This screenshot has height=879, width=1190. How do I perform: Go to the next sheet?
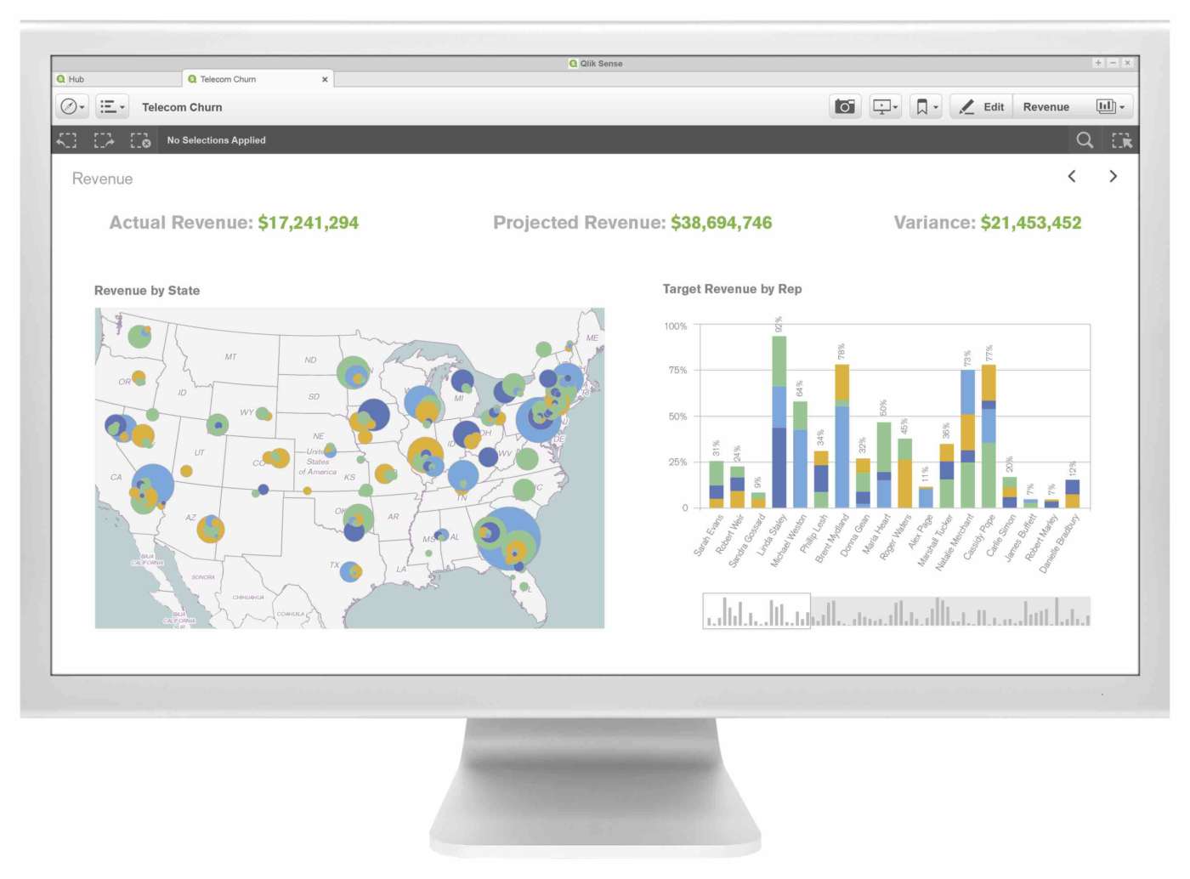1113,176
